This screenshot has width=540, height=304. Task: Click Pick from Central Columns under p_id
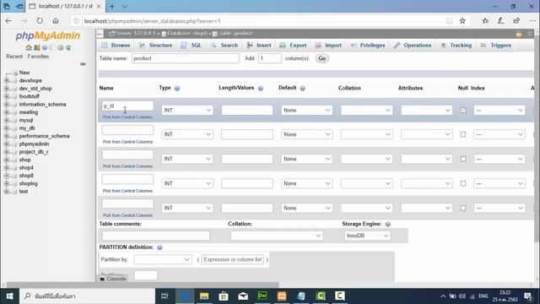point(127,117)
